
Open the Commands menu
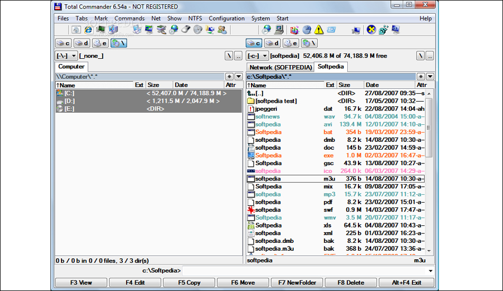(x=130, y=19)
